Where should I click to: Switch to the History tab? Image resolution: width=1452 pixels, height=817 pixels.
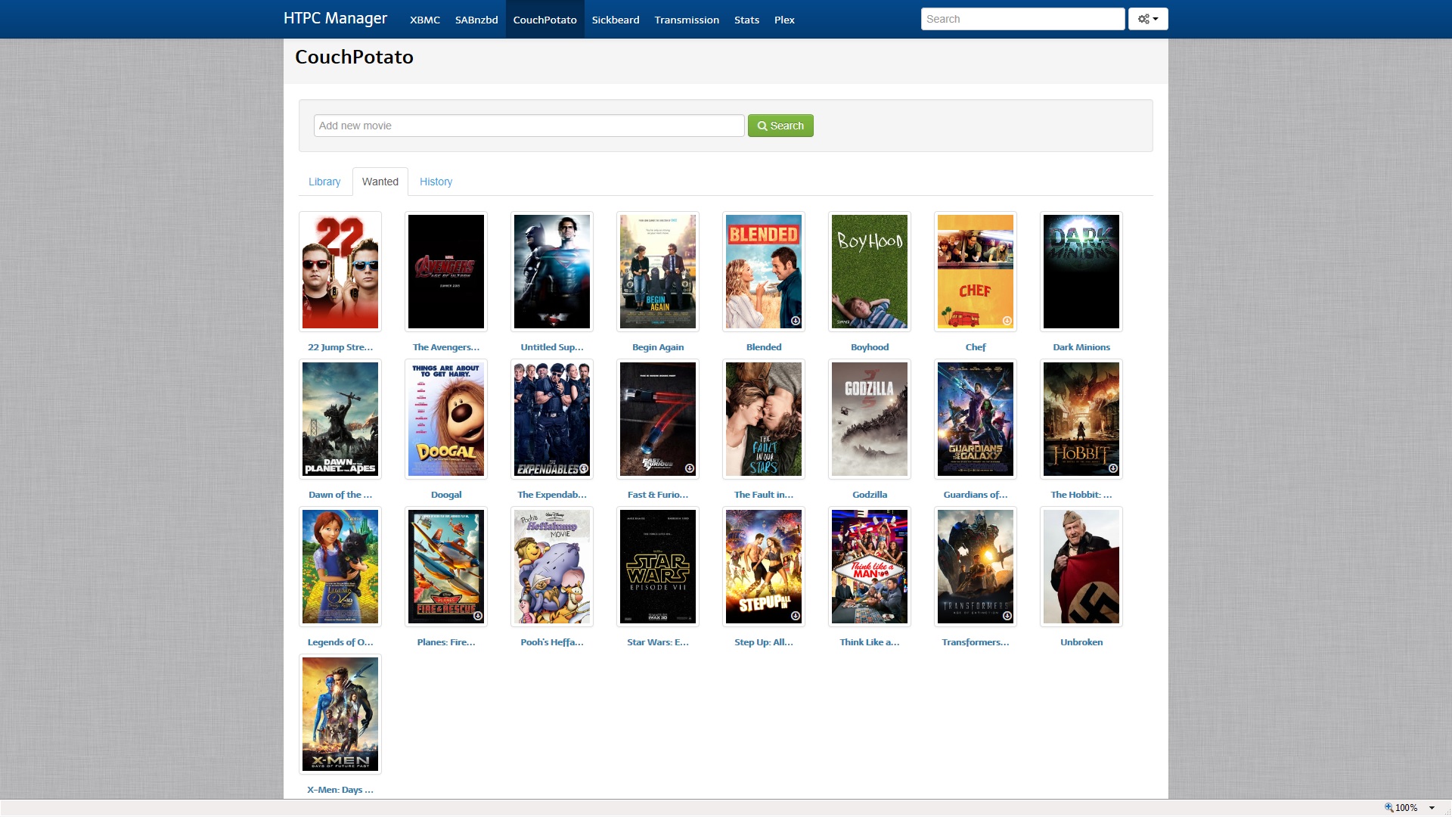coord(436,182)
